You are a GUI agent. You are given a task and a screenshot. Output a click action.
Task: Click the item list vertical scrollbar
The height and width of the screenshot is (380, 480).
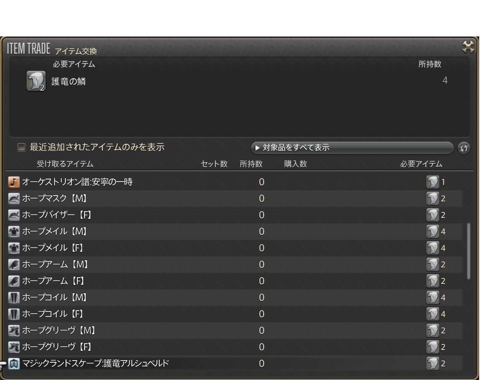point(468,251)
